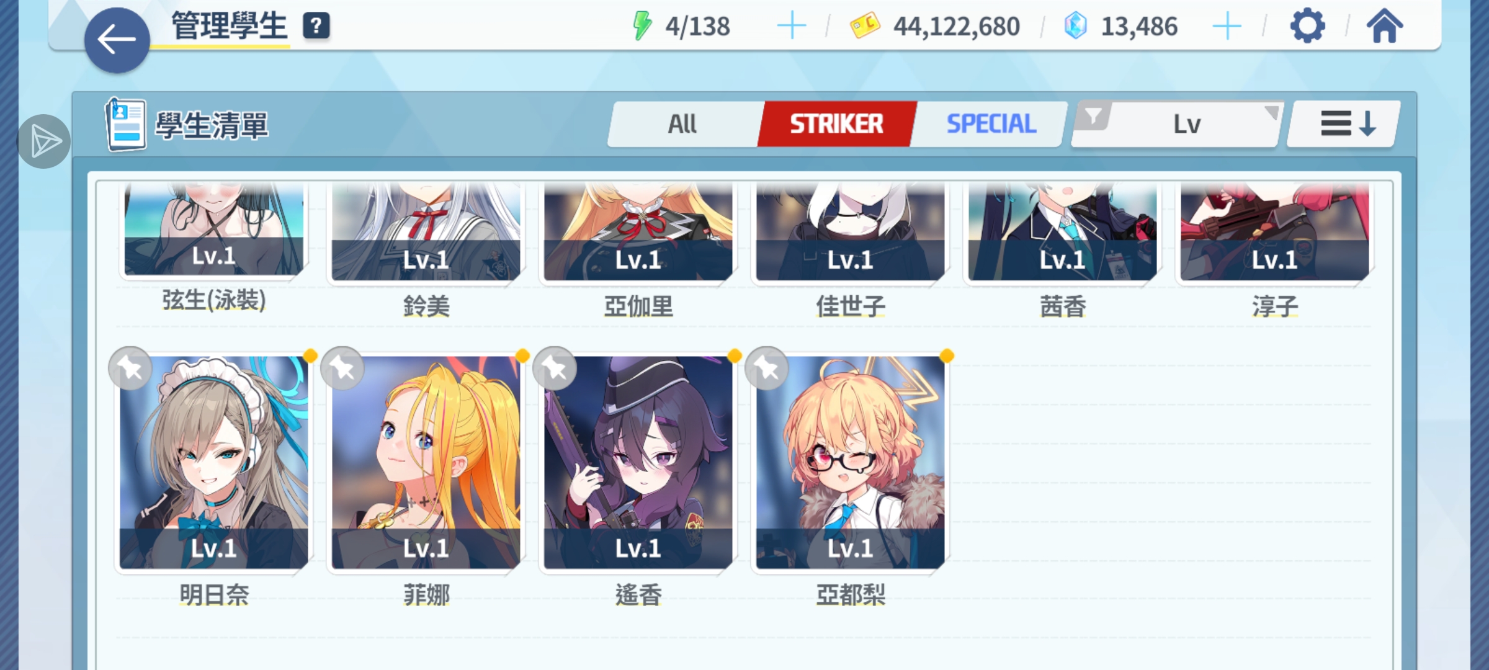Switch to the SPECIAL tab
Viewport: 1489px width, 670px height.
pos(991,124)
